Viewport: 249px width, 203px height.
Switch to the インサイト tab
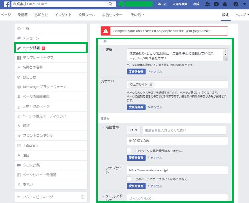[x=63, y=15]
